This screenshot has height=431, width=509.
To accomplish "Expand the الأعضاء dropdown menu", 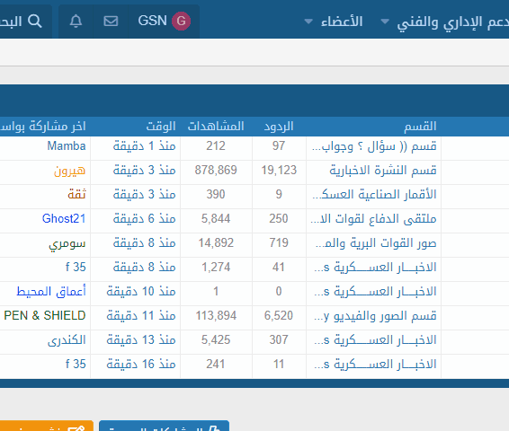I will pyautogui.click(x=308, y=22).
